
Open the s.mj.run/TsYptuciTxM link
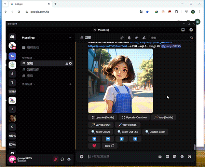[x=108, y=46]
